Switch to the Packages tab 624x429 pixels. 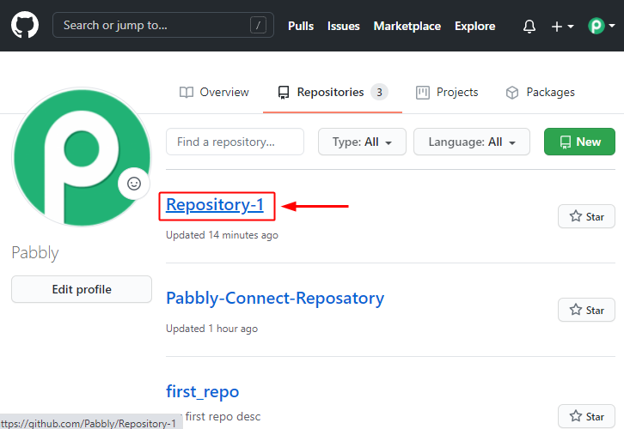click(x=540, y=92)
